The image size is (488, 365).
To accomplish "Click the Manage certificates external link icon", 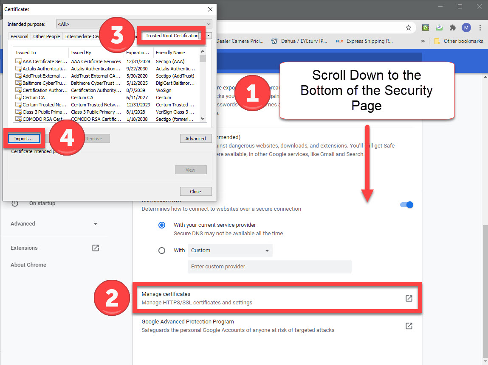I will (409, 298).
